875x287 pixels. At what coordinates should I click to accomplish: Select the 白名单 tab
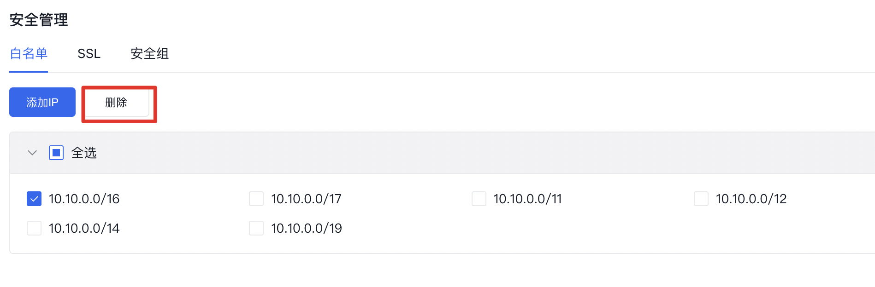point(29,54)
